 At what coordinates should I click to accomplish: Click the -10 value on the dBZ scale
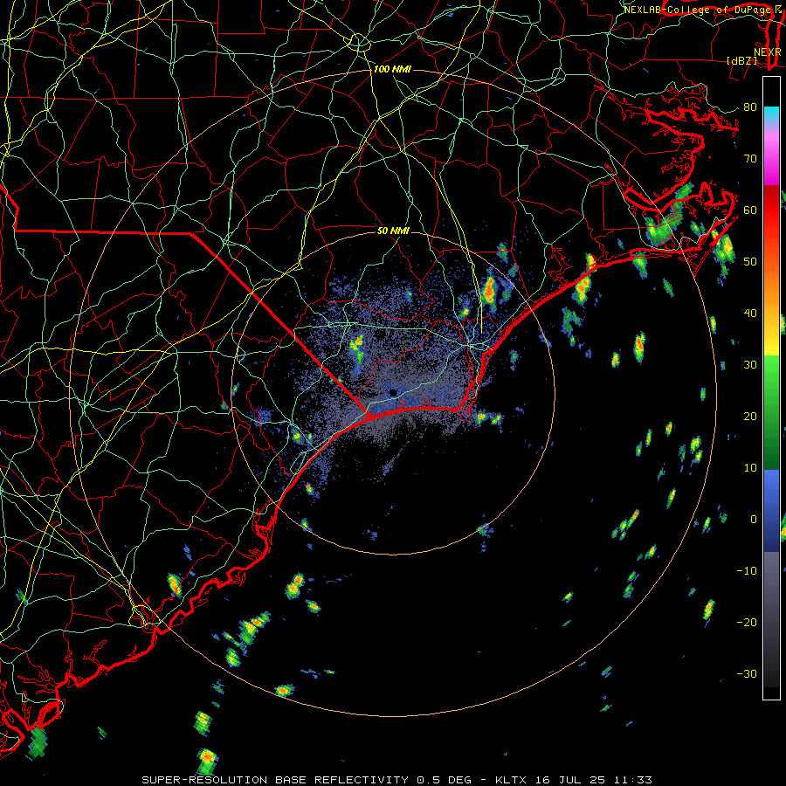coord(747,571)
